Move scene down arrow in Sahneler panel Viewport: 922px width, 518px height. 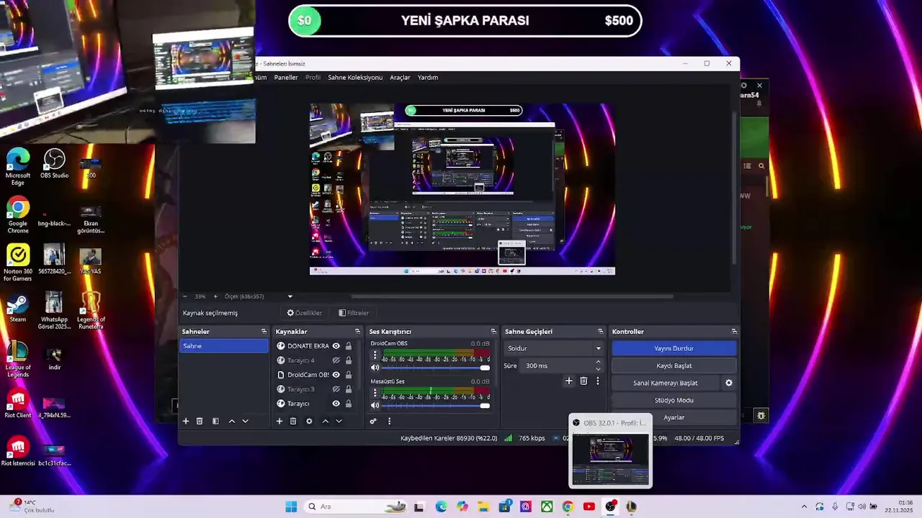pos(245,421)
